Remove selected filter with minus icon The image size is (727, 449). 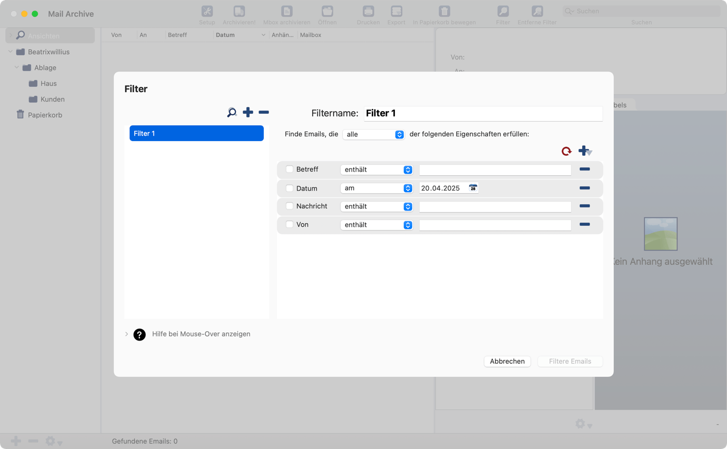[x=264, y=112]
